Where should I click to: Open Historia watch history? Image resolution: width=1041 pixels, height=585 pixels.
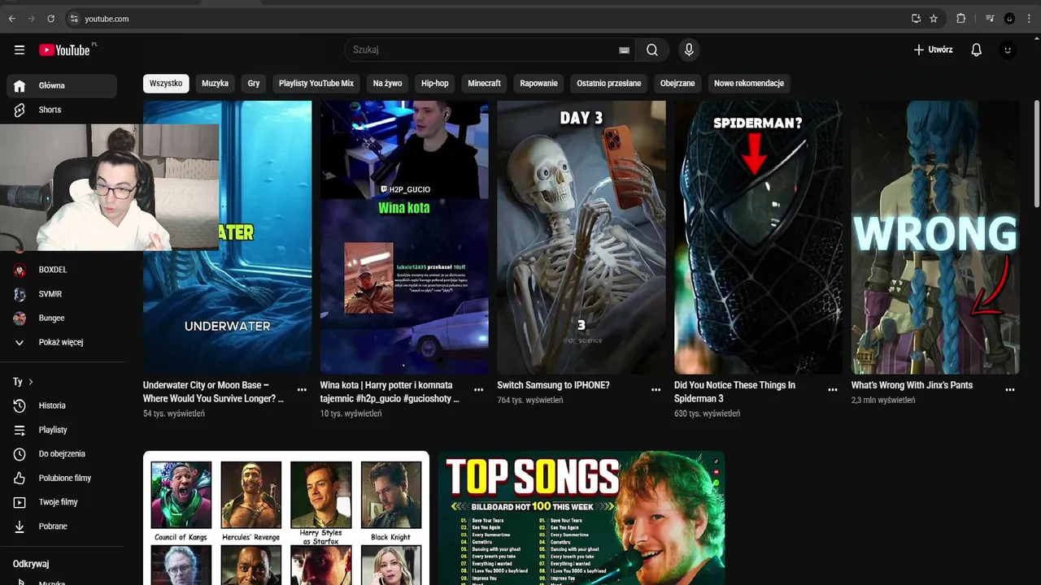point(62,405)
